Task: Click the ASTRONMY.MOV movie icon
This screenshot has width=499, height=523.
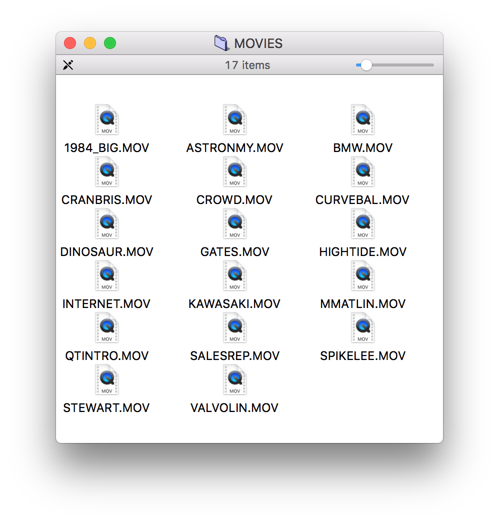Action: click(235, 120)
